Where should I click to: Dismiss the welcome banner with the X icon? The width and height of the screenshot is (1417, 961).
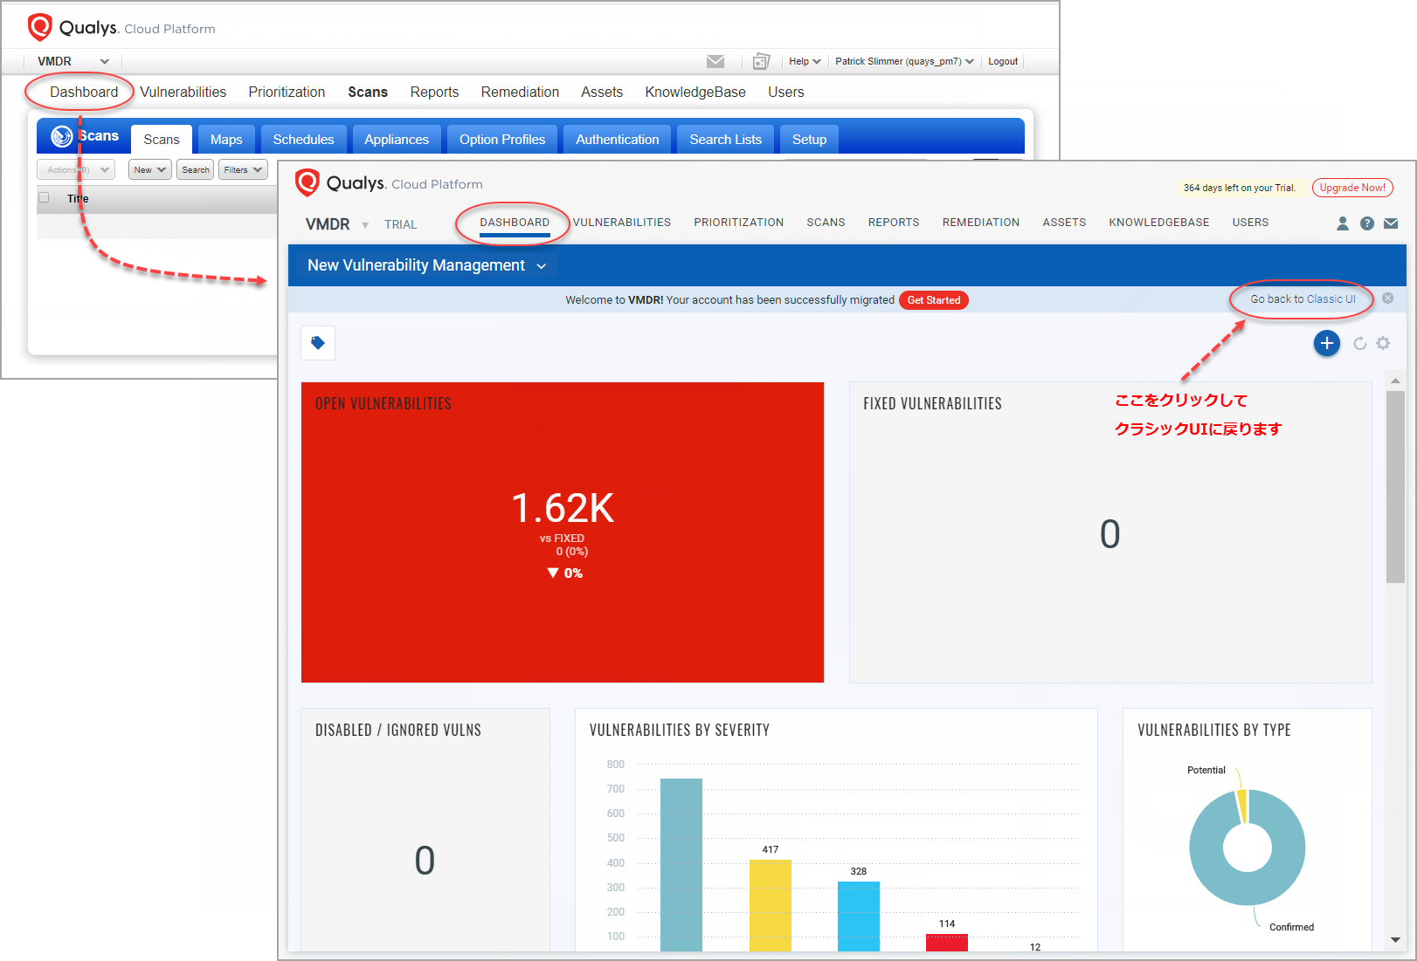[1387, 299]
